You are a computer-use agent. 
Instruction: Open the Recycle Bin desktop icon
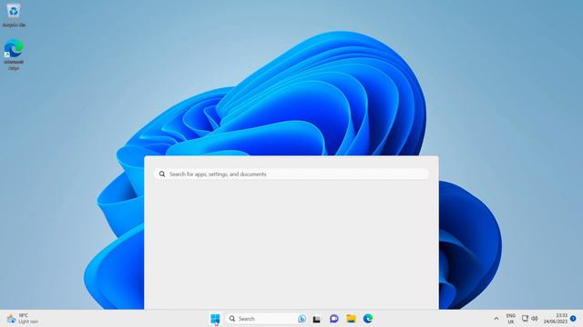coord(14,15)
